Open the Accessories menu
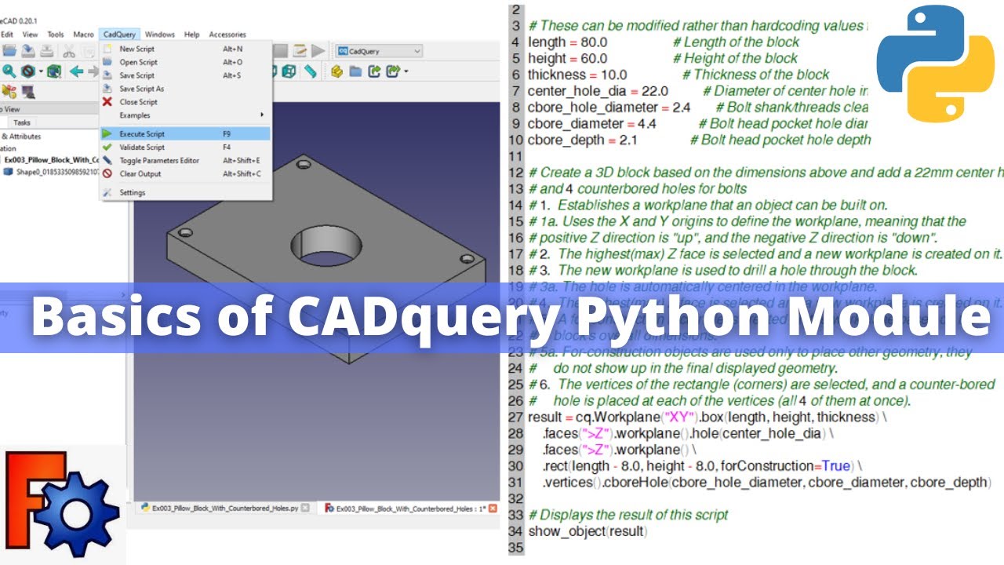The height and width of the screenshot is (565, 1004). tap(227, 35)
